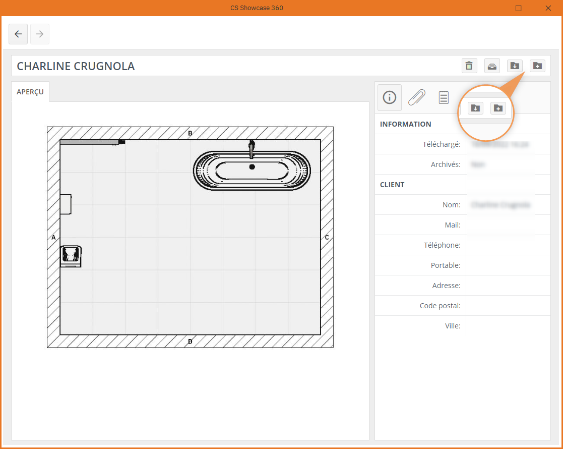This screenshot has width=563, height=449.
Task: Click the Nom field value
Action: (x=501, y=205)
